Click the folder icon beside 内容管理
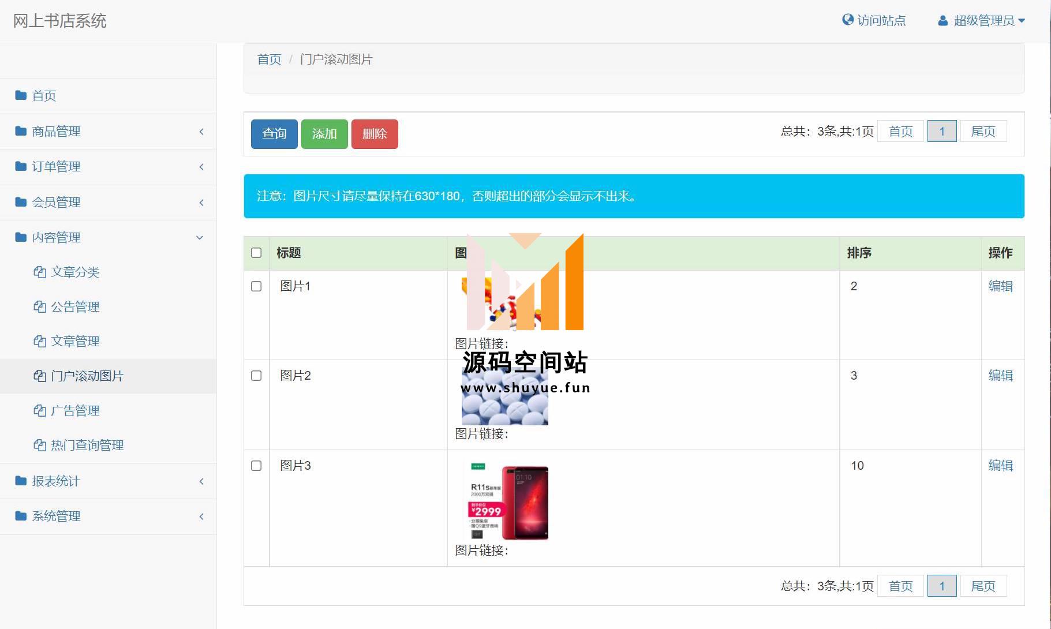The height and width of the screenshot is (629, 1051). pos(21,237)
